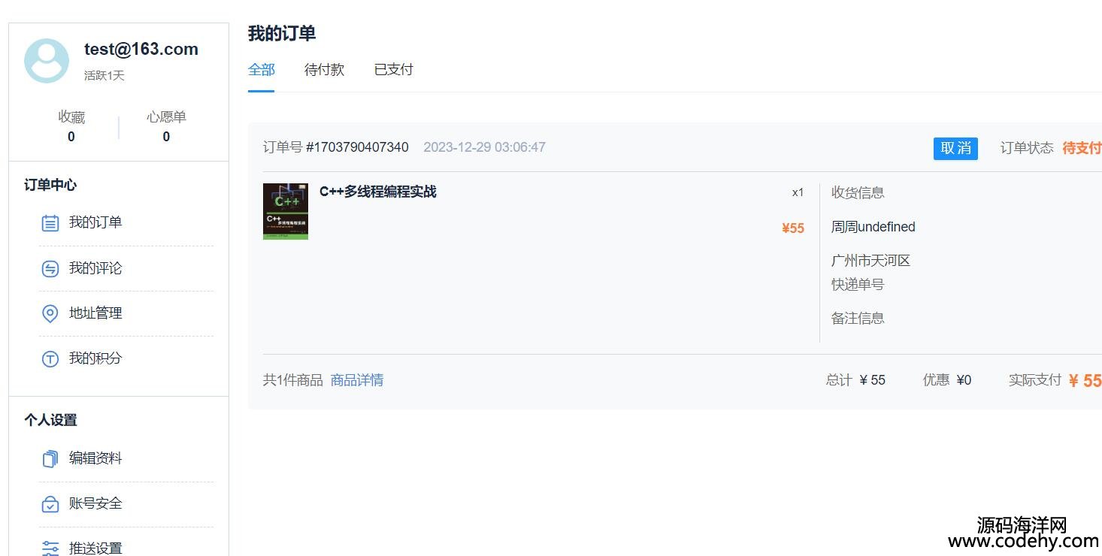Open the 商品详情 link
1102x556 pixels.
[357, 380]
